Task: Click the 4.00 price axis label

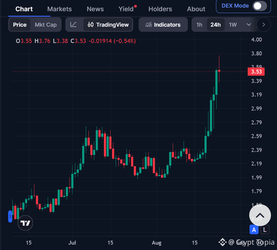Action: 256,39
